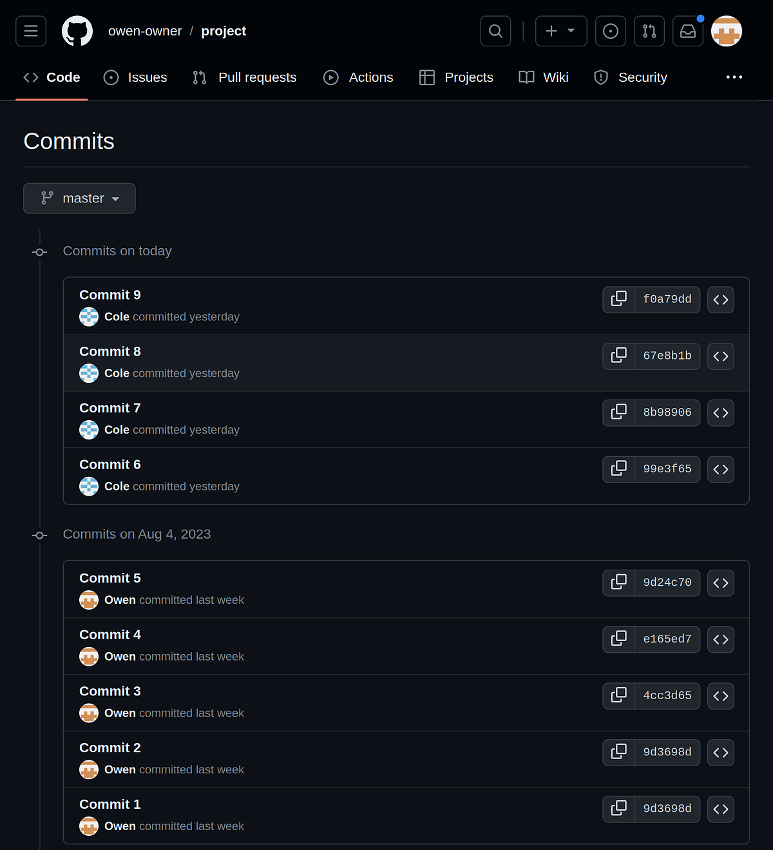Open the GitHub home logo
This screenshot has height=850, width=773.
(x=77, y=30)
